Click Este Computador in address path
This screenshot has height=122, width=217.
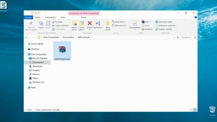(51, 37)
